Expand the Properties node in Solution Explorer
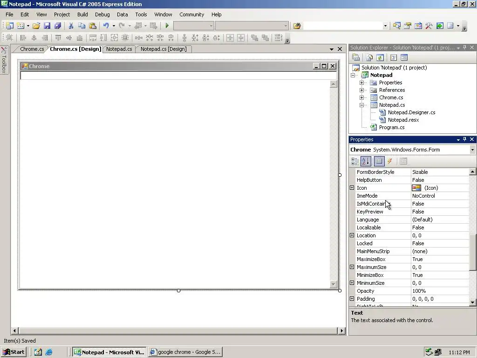477x358 pixels. tap(361, 83)
